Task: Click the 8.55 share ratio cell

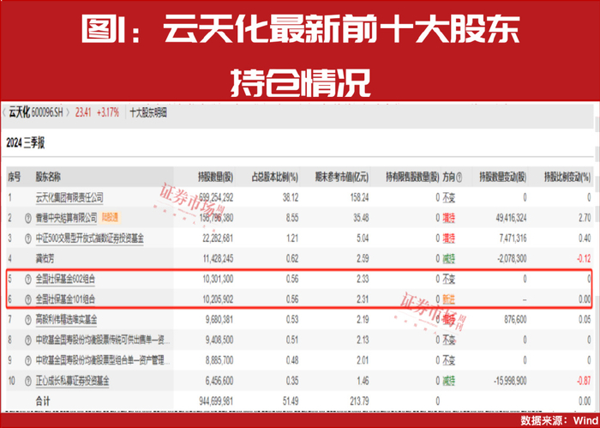Action: 292,218
